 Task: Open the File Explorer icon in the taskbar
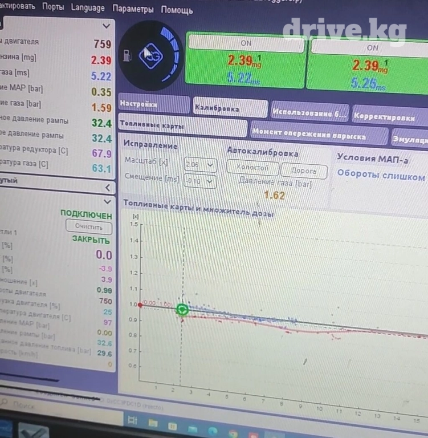[153, 423]
